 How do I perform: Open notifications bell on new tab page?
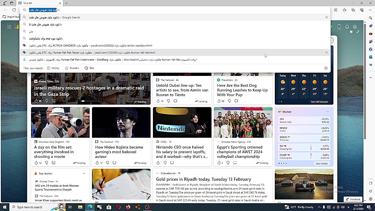point(347,27)
